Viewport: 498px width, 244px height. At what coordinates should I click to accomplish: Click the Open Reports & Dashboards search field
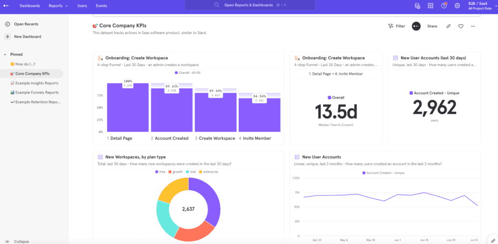250,5
